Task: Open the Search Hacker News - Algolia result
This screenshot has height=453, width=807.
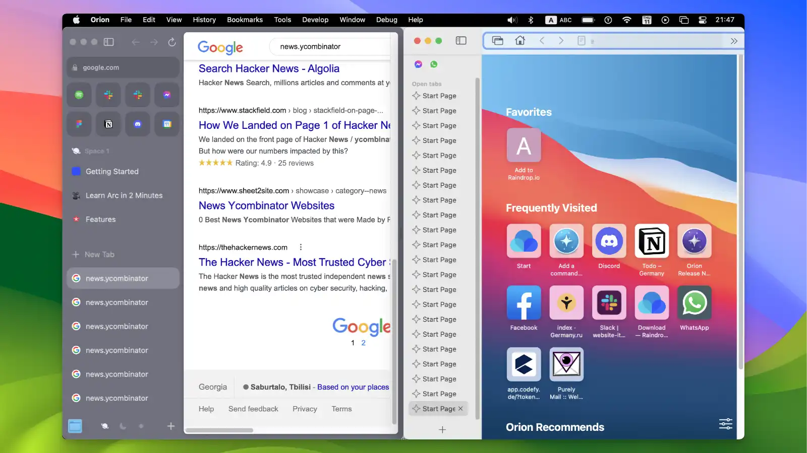Action: coord(269,68)
